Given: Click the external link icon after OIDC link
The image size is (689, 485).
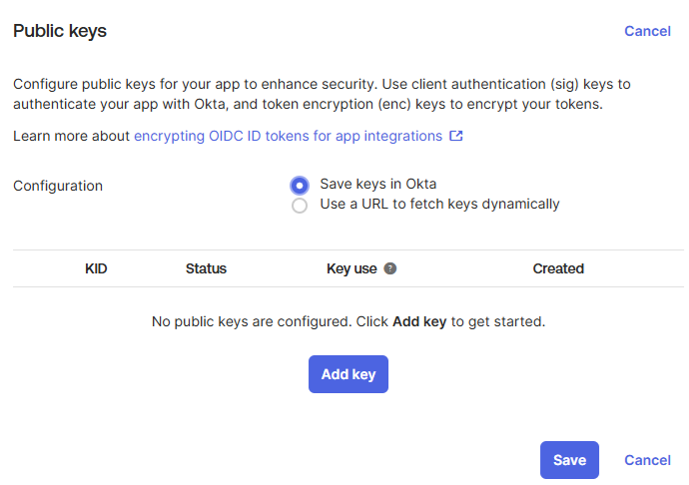Looking at the screenshot, I should click(456, 136).
